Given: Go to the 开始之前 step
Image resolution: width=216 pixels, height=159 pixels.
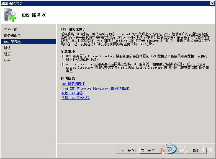Looking at the screenshot, I should pyautogui.click(x=11, y=30).
